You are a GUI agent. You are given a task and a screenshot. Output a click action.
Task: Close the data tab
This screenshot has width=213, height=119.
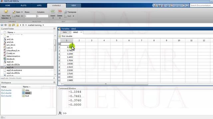point(70,32)
